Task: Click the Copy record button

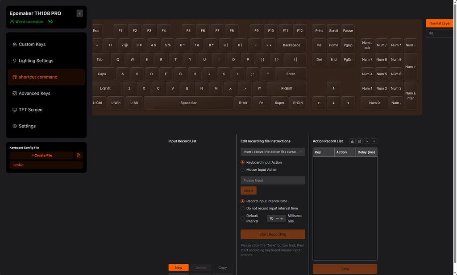Action: [x=223, y=268]
